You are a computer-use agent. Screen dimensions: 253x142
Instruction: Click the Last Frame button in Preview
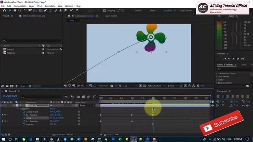pyautogui.click(x=243, y=59)
